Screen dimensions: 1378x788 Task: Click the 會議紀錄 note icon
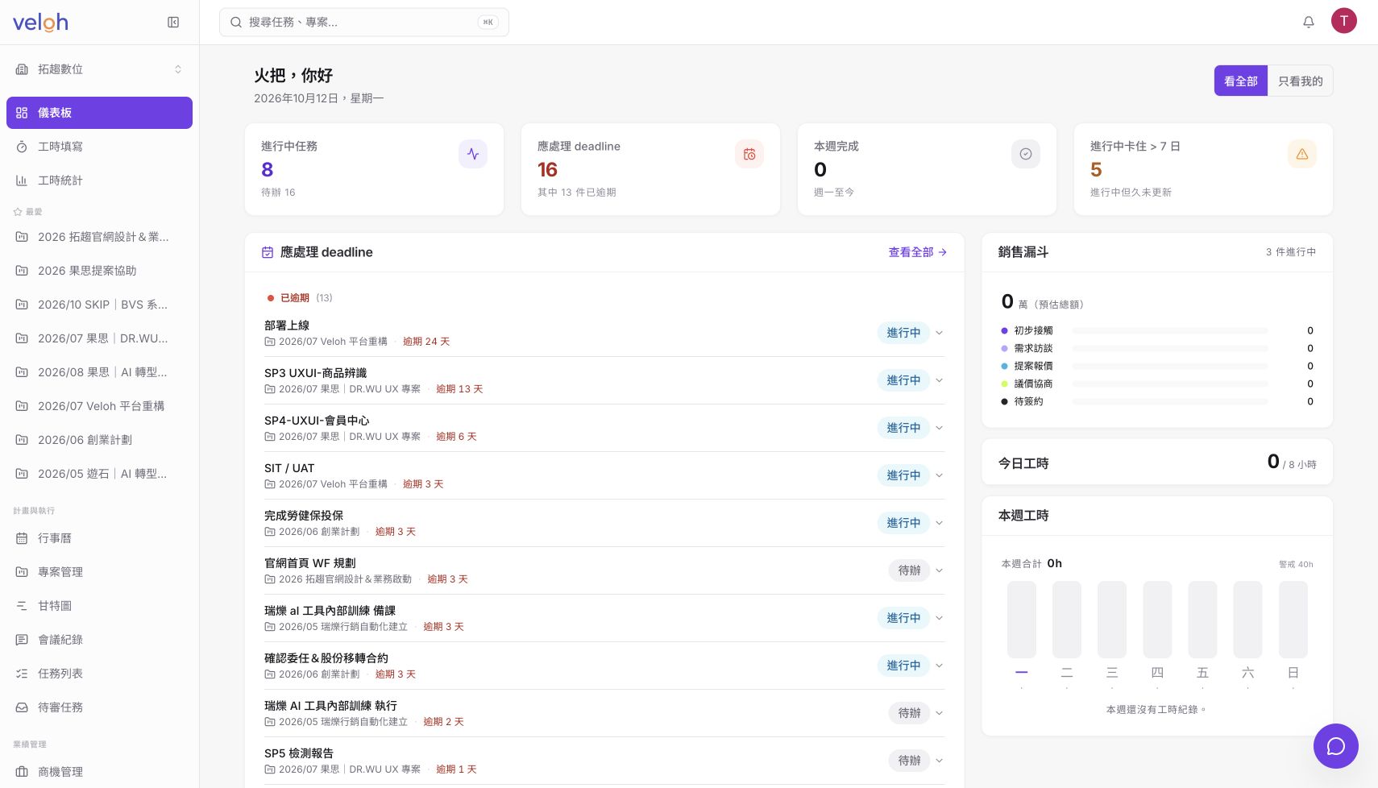[x=22, y=640]
